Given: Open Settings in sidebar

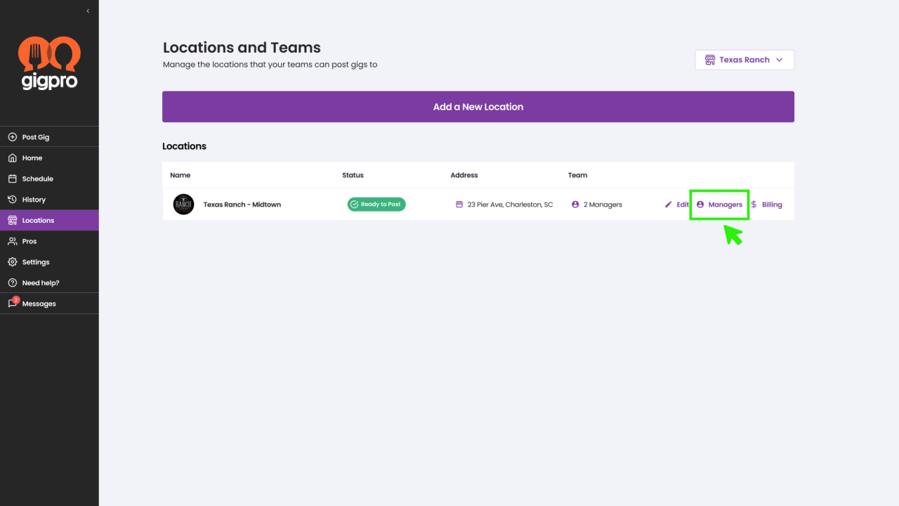Looking at the screenshot, I should click(x=49, y=262).
